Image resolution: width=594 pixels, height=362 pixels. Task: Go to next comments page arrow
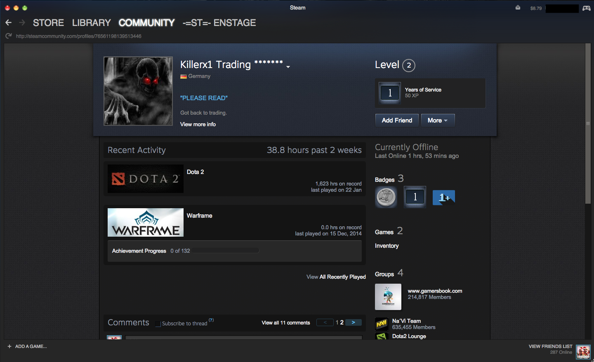(x=353, y=322)
